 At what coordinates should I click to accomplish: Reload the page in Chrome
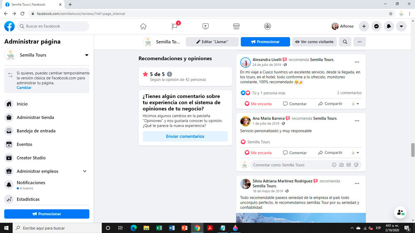[22, 14]
